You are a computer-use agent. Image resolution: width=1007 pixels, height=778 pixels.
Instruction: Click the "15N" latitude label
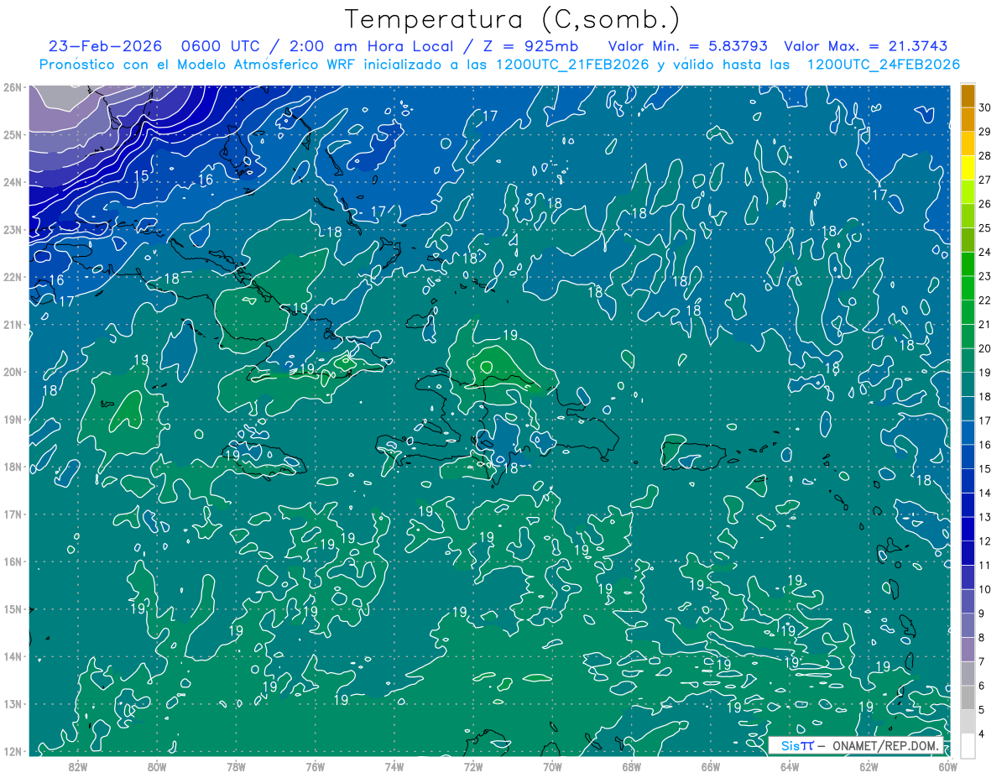tap(13, 608)
